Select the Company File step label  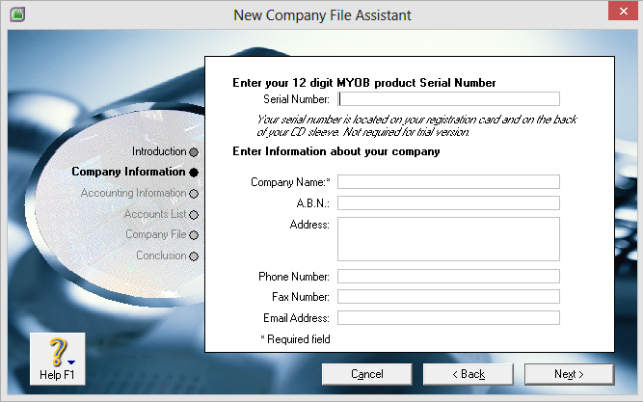(x=156, y=234)
